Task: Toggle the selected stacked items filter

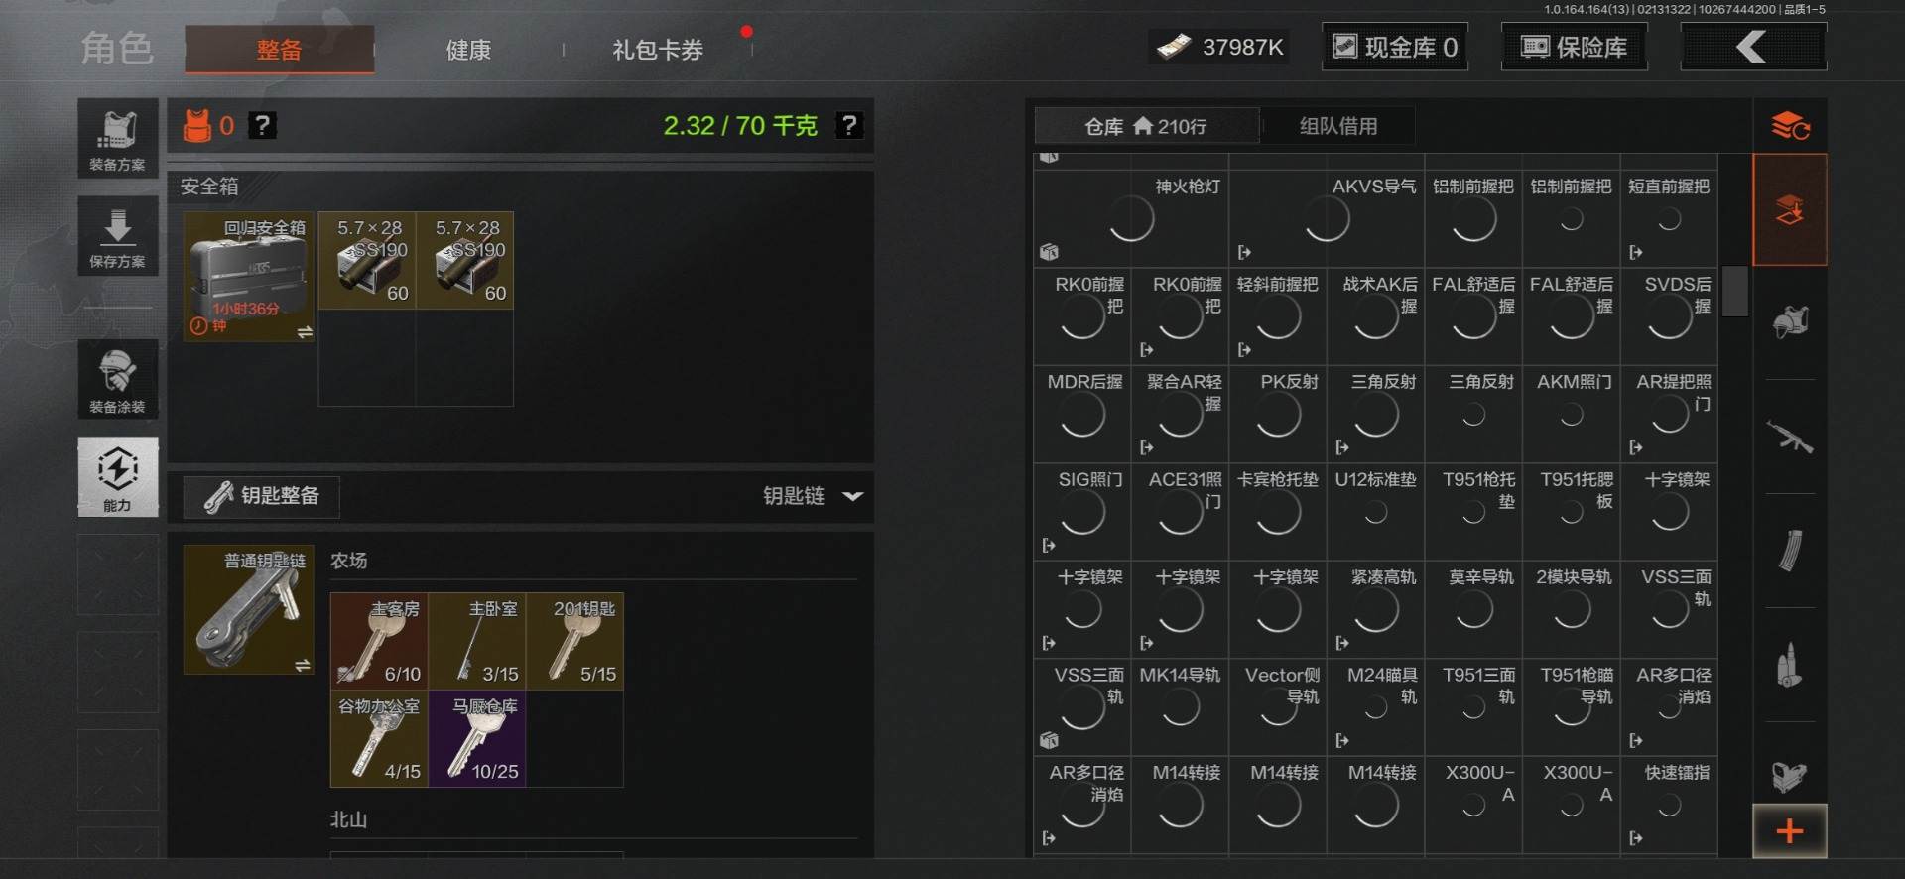Action: 1789,209
